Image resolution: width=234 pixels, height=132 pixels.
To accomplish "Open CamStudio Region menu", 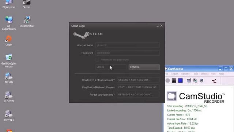I will (x=174, y=74).
